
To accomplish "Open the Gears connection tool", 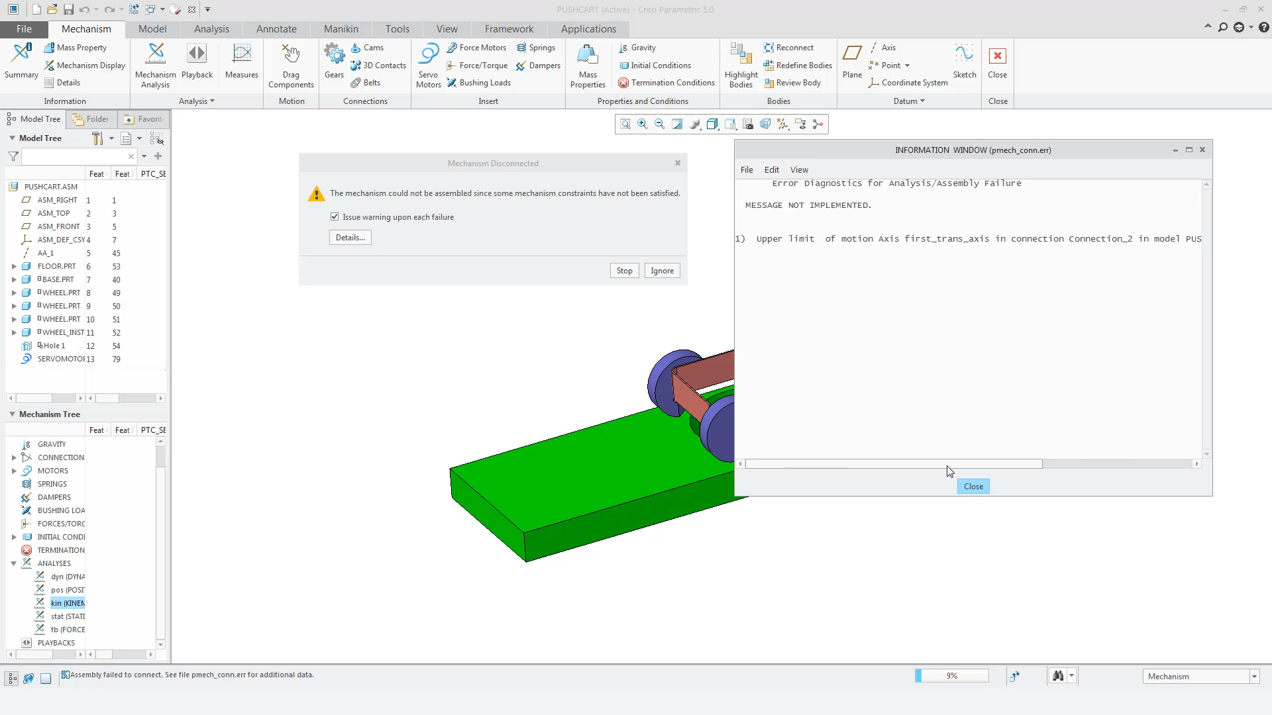I will [334, 61].
